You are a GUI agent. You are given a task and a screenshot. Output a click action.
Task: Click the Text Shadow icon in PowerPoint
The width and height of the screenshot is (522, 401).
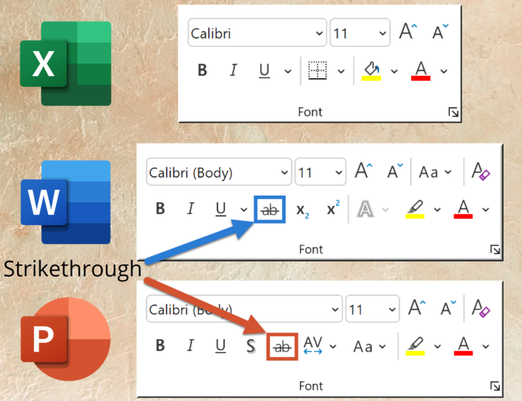point(250,345)
